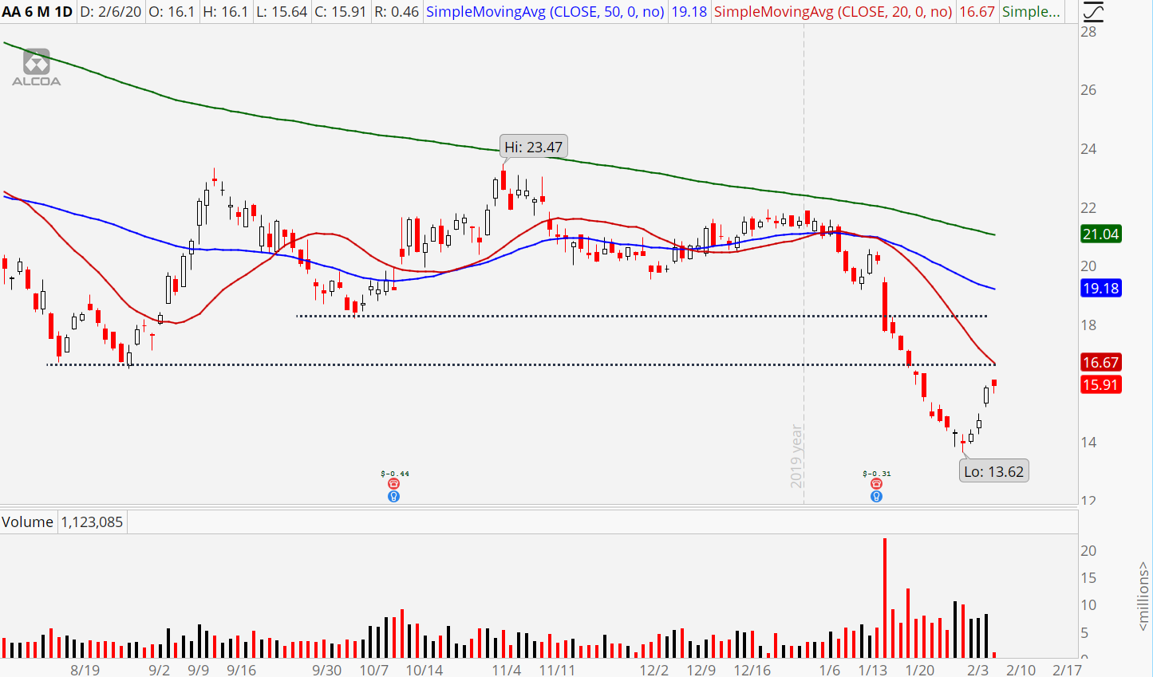The image size is (1153, 677).
Task: Click the <millions> volume axis label
Action: [1143, 596]
